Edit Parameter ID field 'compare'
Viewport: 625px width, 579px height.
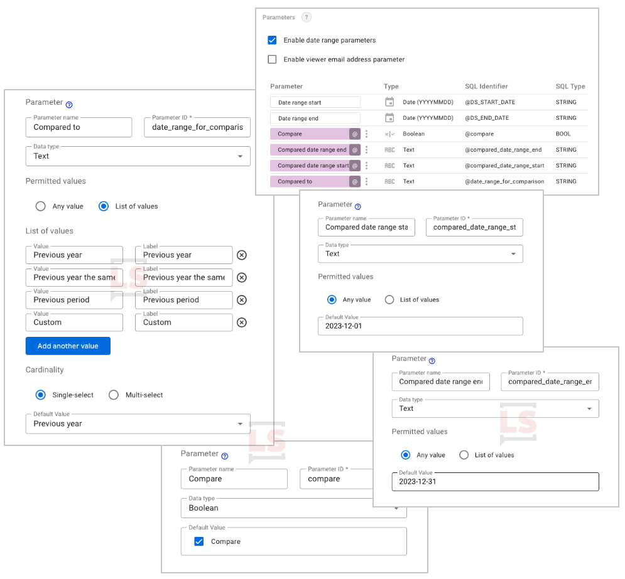click(337, 479)
